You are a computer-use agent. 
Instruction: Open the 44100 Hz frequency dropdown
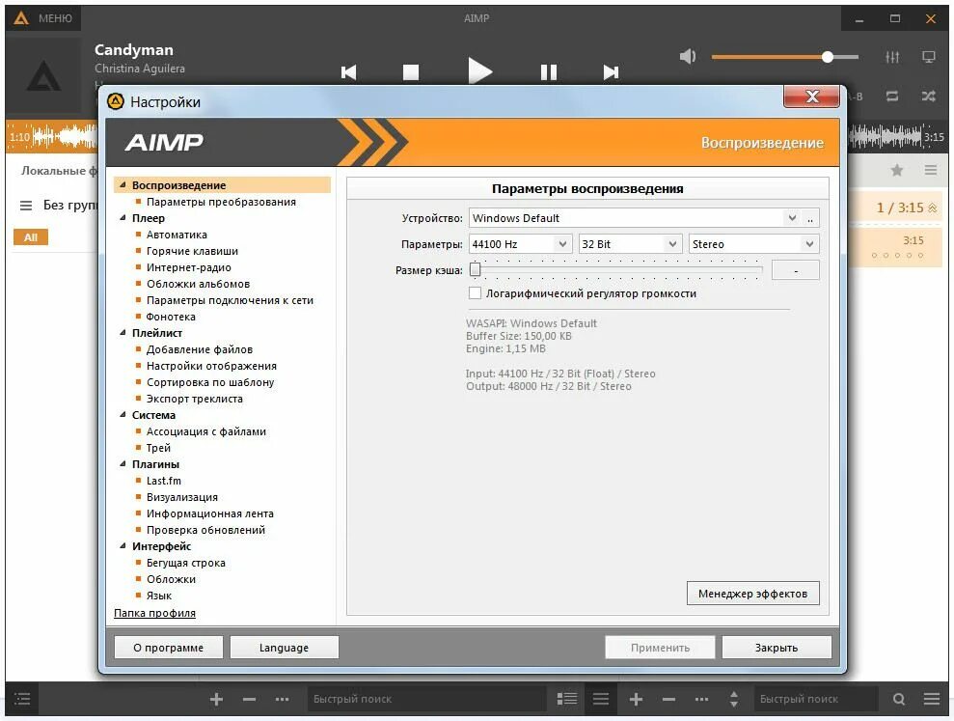(520, 244)
